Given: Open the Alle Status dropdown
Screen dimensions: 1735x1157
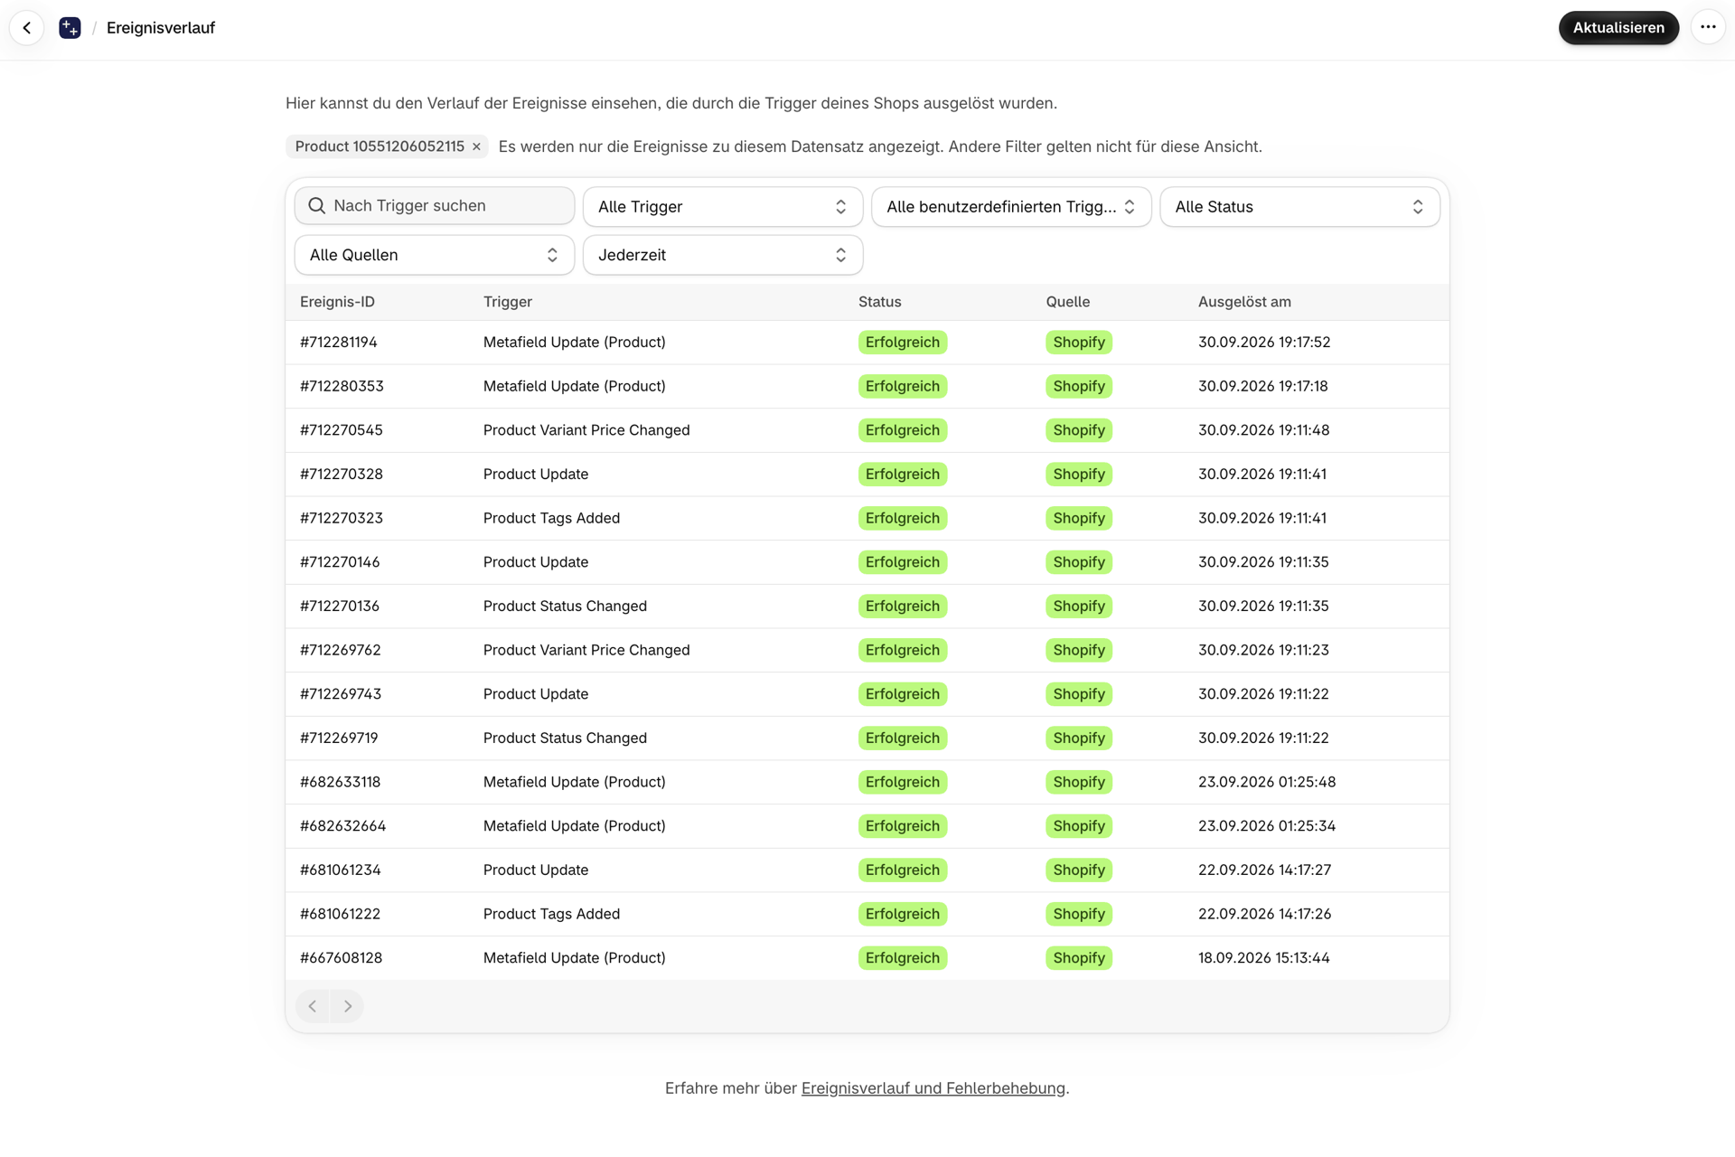Looking at the screenshot, I should point(1299,207).
